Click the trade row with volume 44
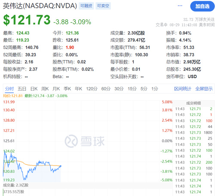Viewport: 215px width, 196px height. [x=193, y=127]
